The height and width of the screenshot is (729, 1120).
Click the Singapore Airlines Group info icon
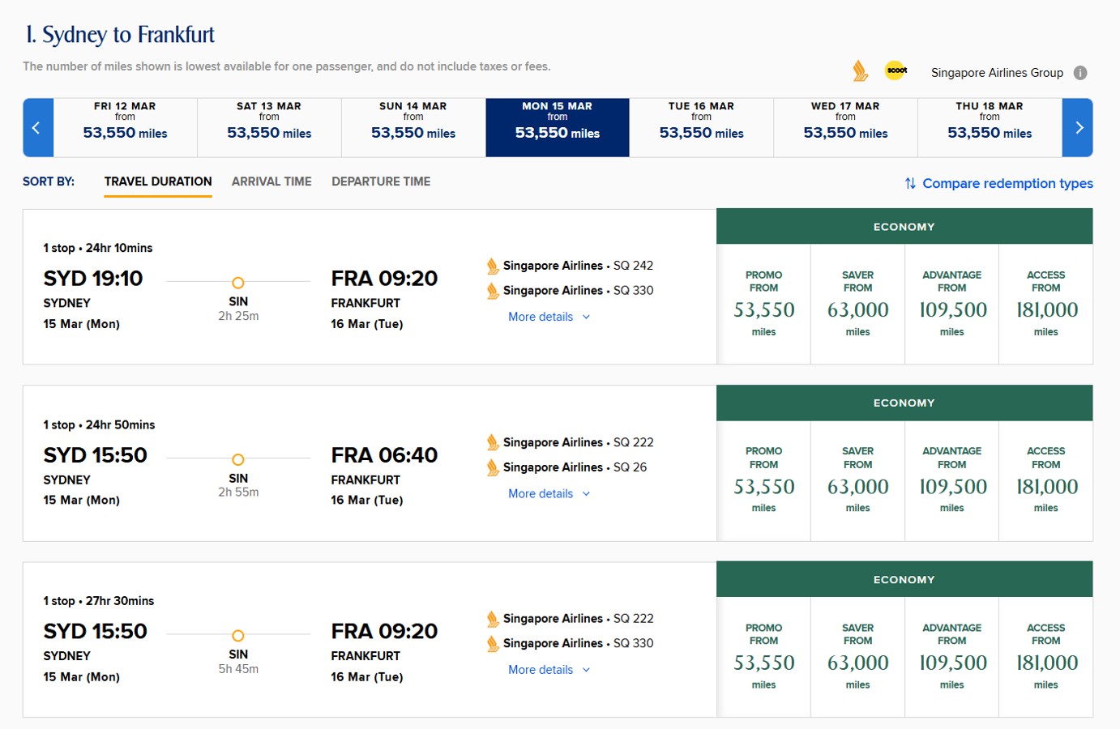1080,73
